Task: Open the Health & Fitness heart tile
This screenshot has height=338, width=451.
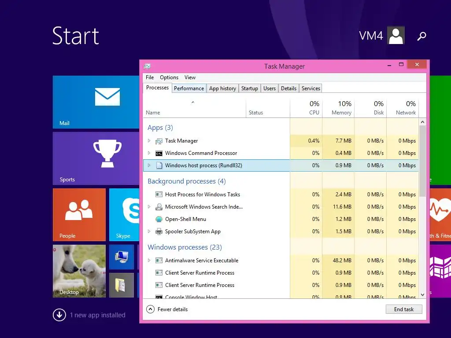Action: coord(440,215)
